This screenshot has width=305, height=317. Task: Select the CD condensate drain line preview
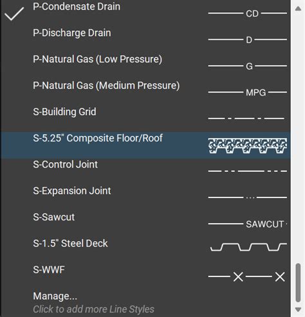(x=248, y=14)
